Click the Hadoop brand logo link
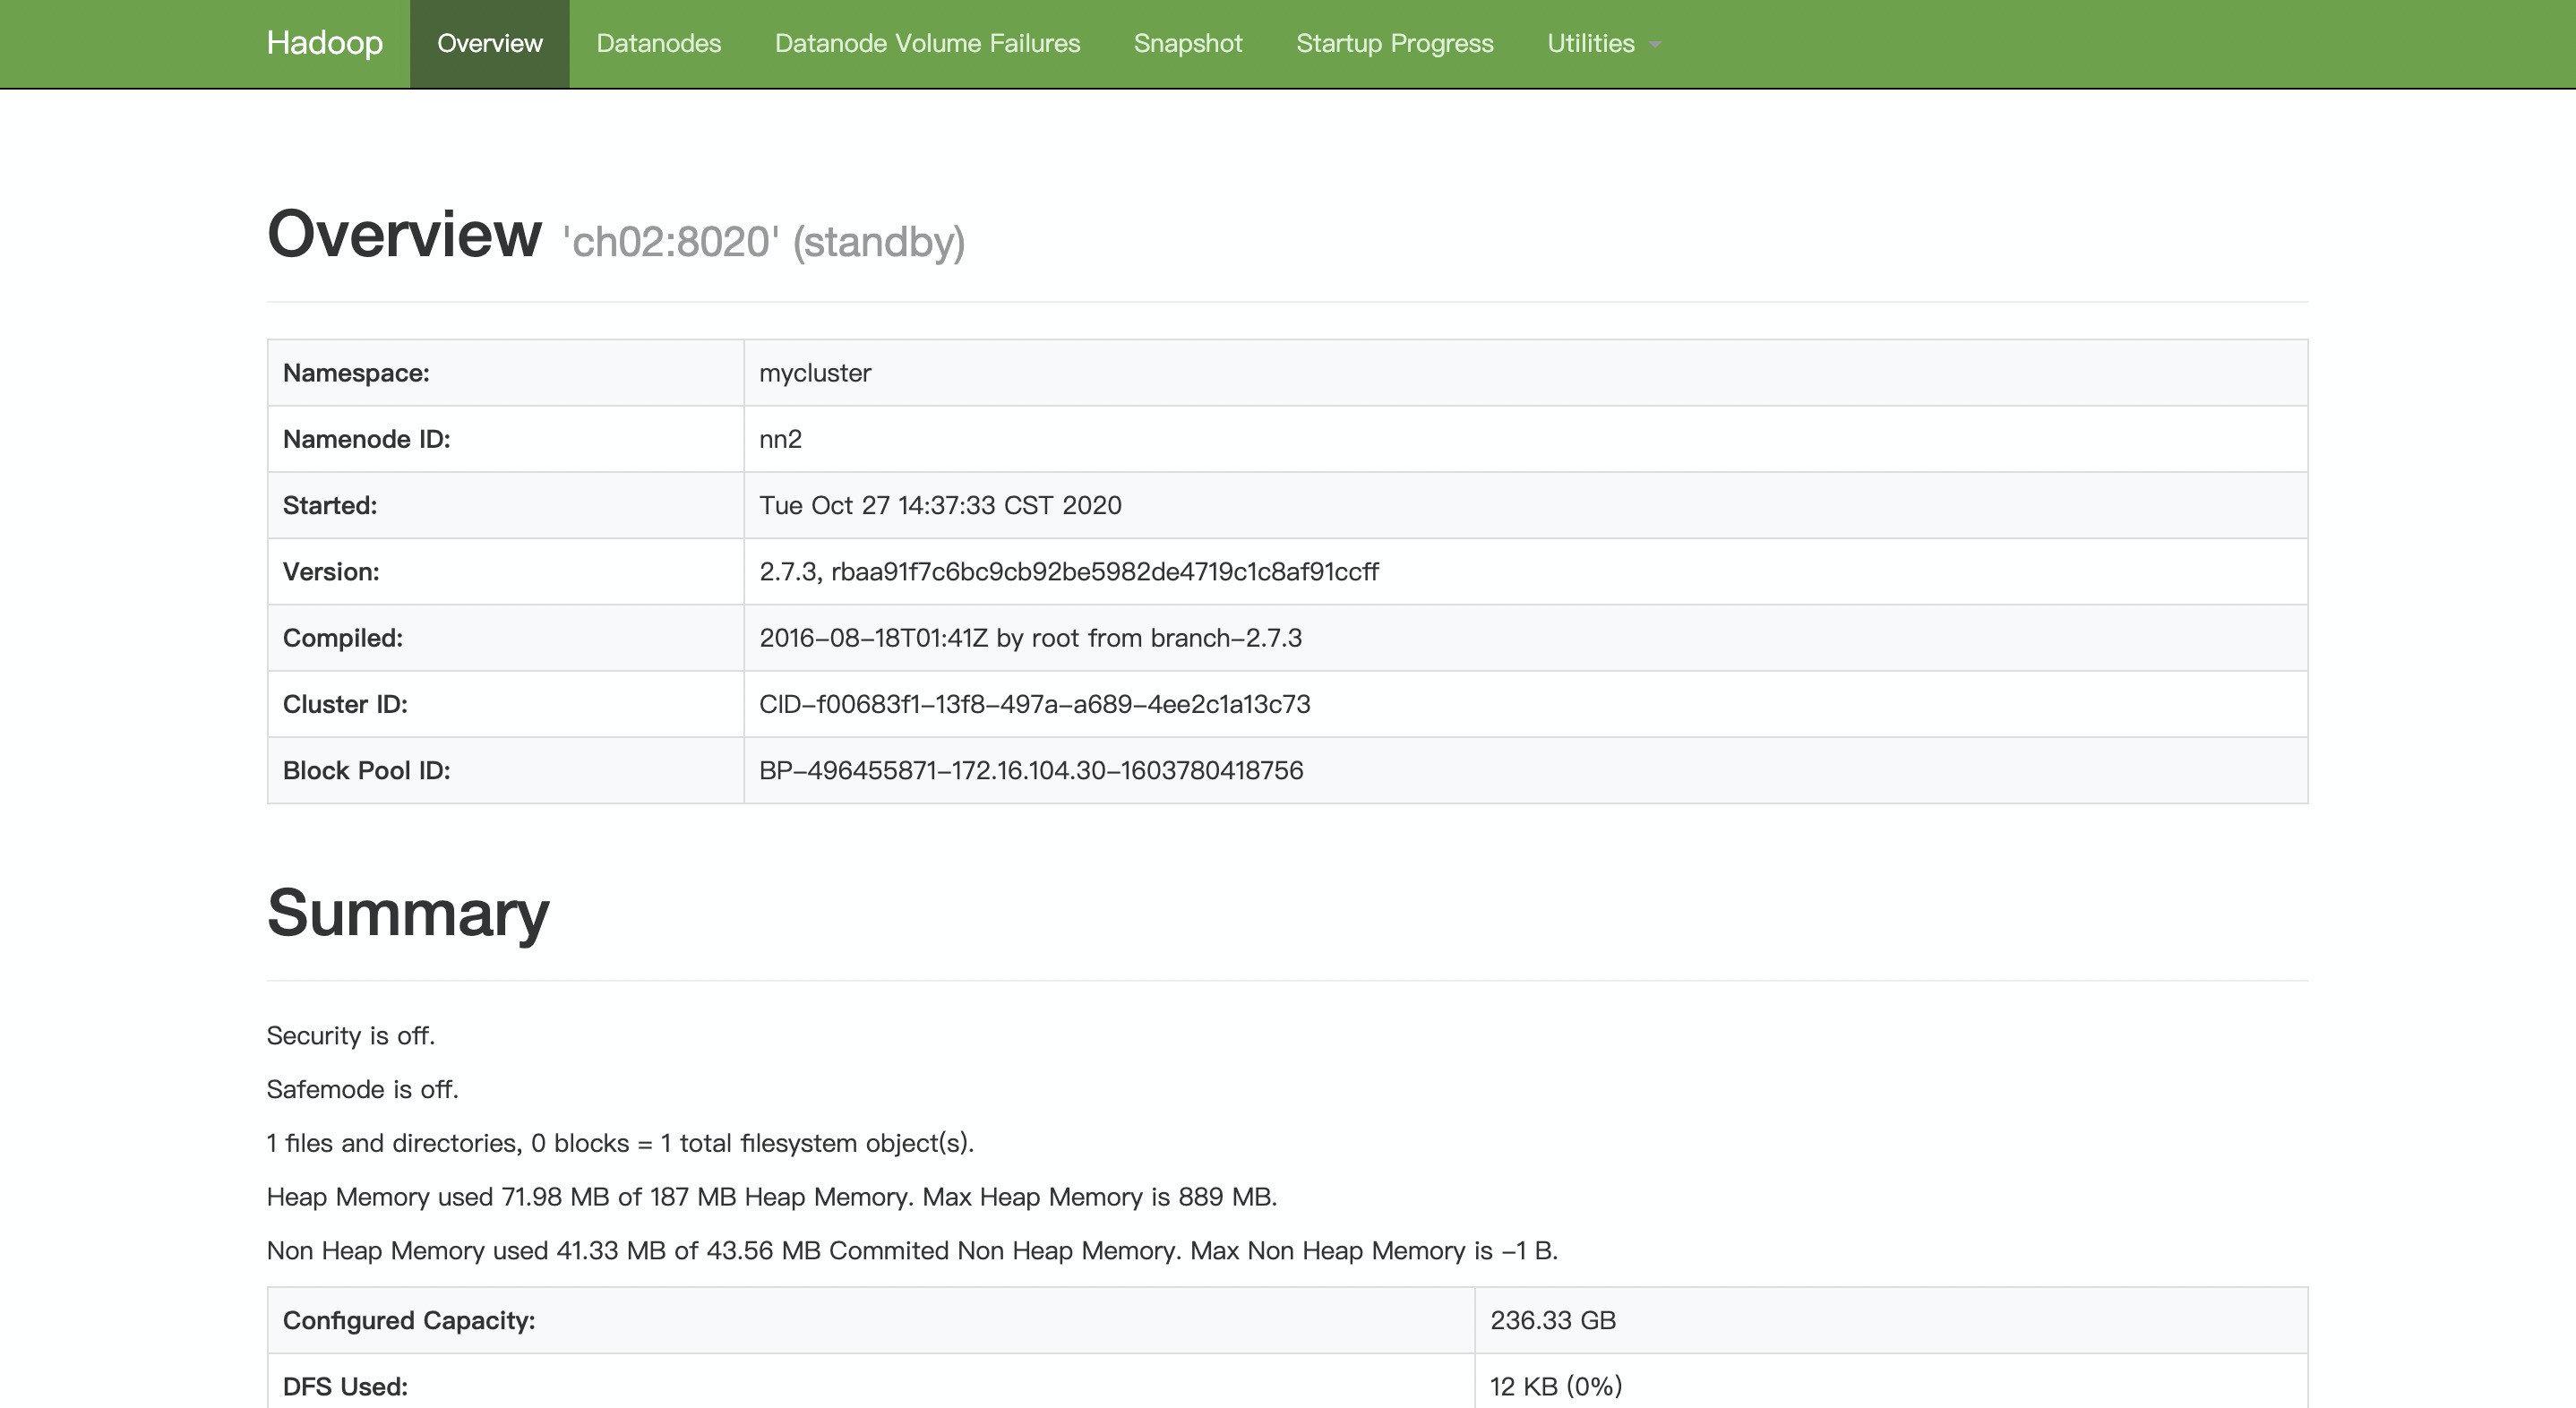2576x1408 pixels. click(324, 43)
